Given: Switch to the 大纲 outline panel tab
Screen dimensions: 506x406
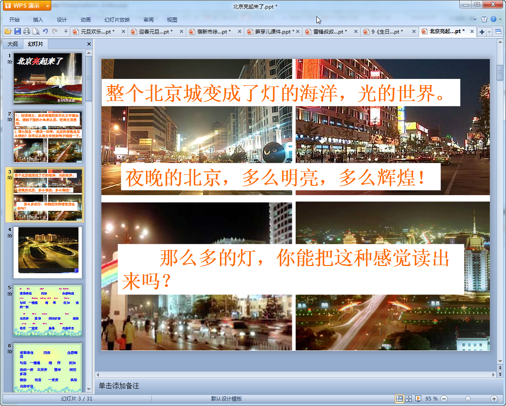Looking at the screenshot, I should (x=13, y=44).
